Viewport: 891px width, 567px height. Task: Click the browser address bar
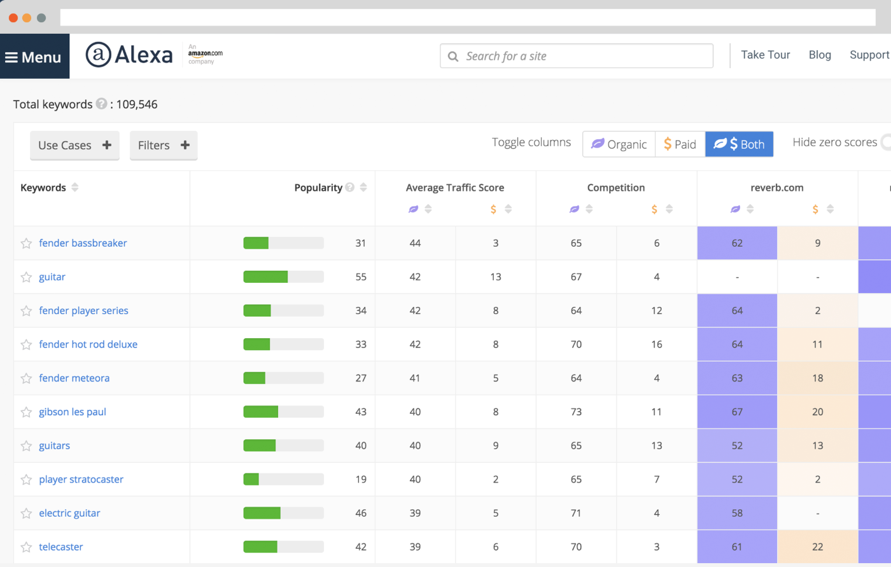[x=468, y=17]
